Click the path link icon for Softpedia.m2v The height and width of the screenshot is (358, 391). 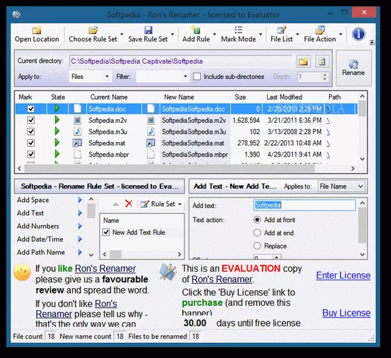[x=328, y=121]
